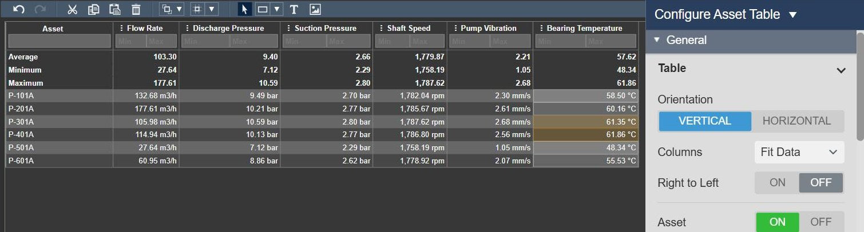Collapse the General section

point(656,40)
